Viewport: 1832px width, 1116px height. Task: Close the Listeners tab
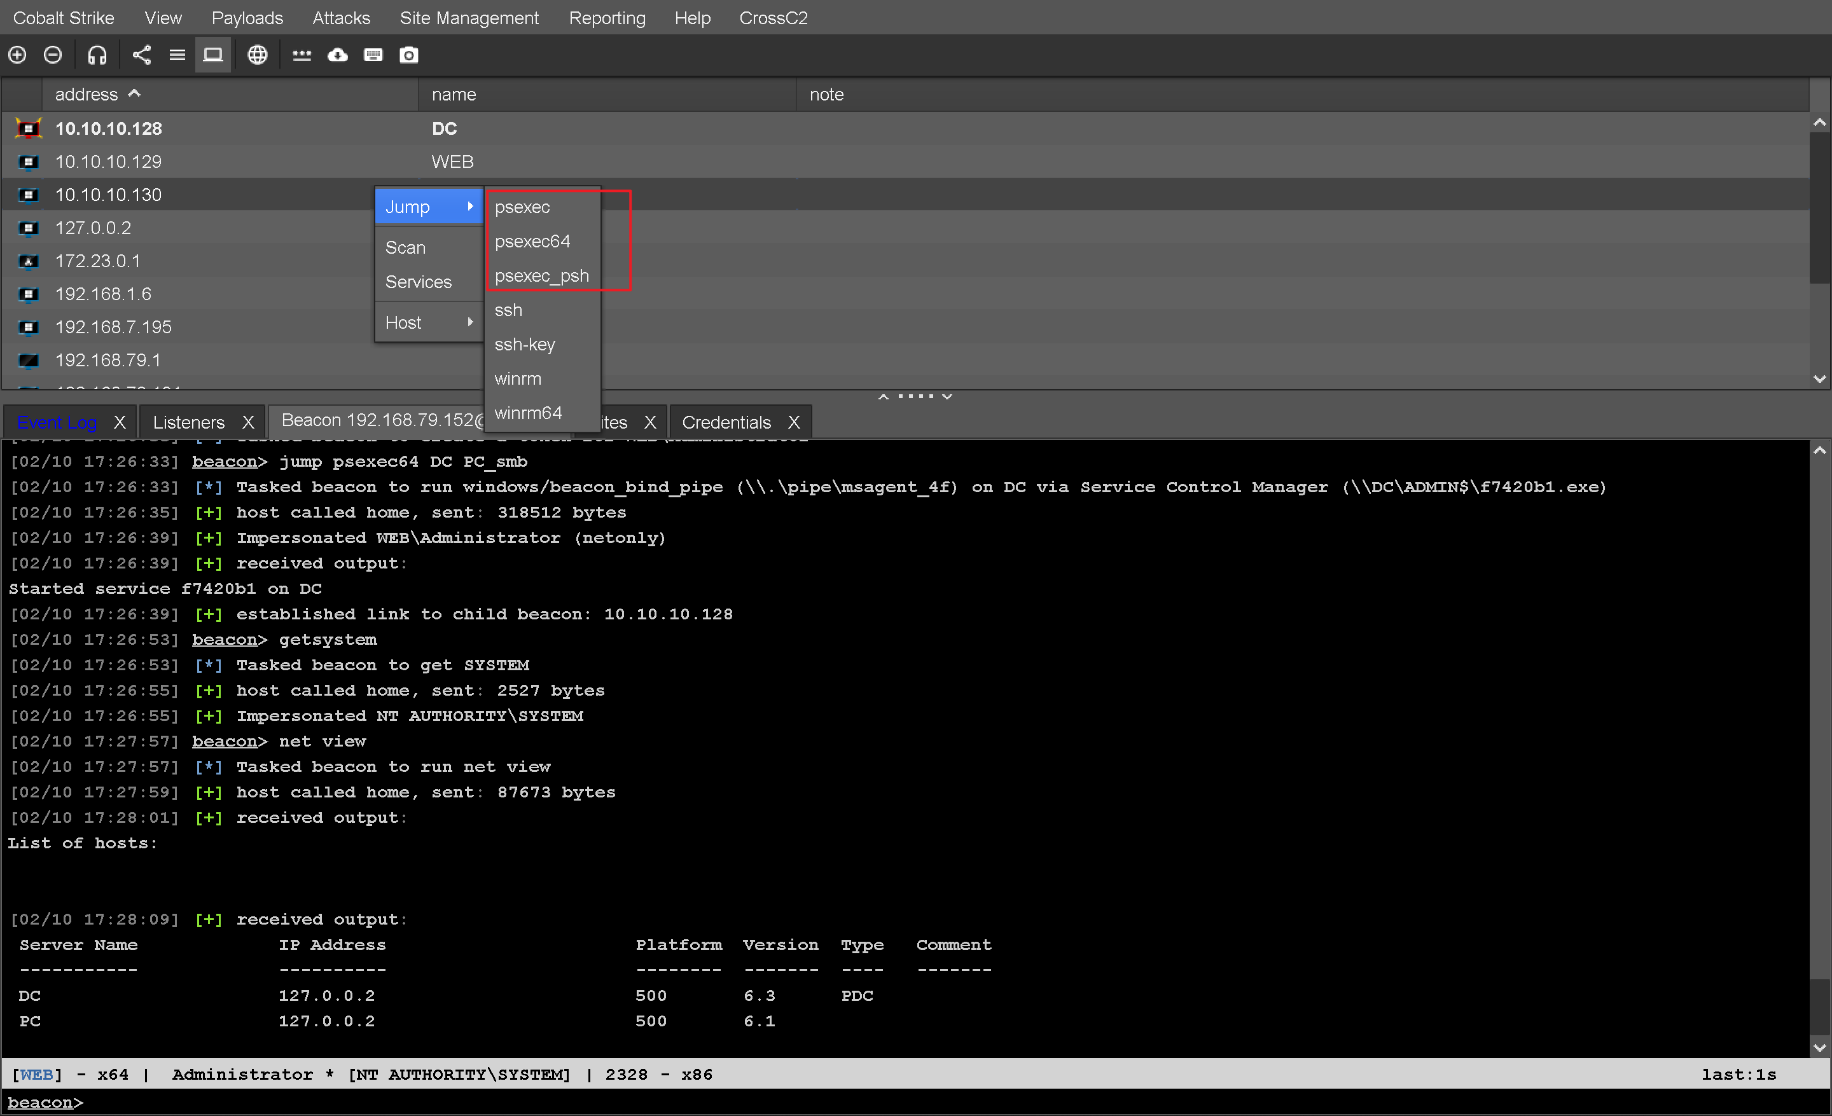pos(248,422)
